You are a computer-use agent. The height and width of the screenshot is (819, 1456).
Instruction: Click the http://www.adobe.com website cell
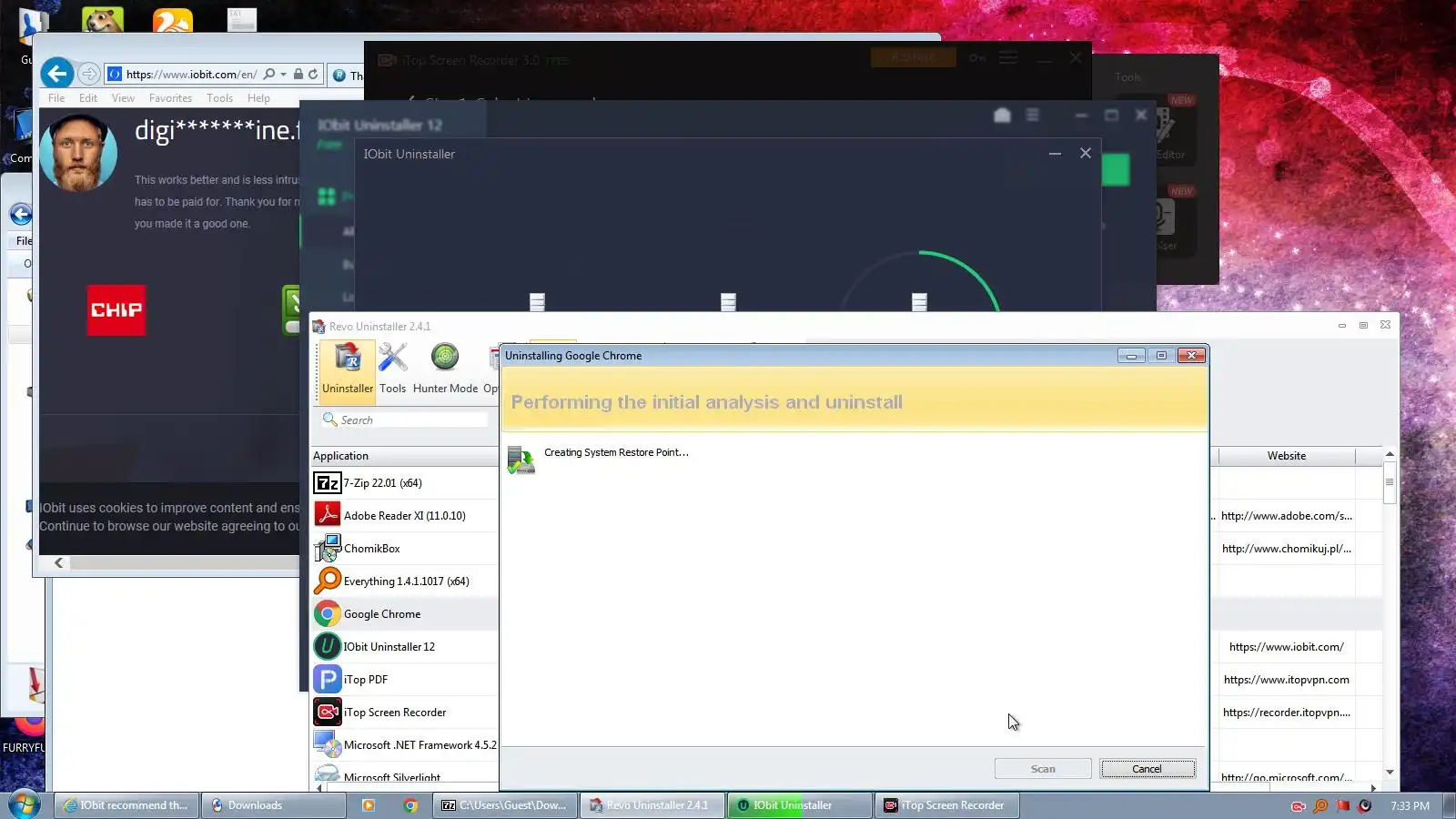coord(1287,516)
